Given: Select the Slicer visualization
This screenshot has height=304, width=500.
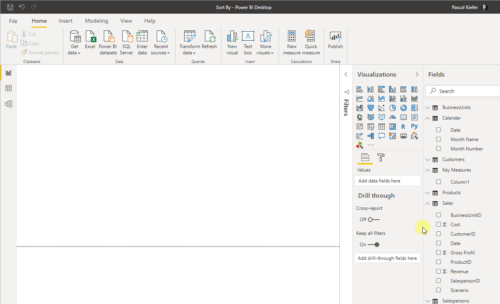Looking at the screenshot, I should [370, 126].
